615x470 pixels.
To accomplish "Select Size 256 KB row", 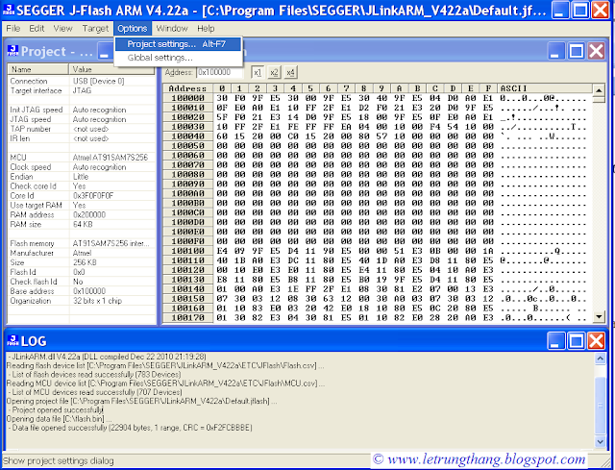I will (x=81, y=262).
